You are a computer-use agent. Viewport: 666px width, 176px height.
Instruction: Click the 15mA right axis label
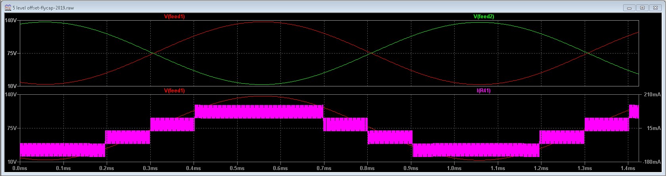pos(653,128)
